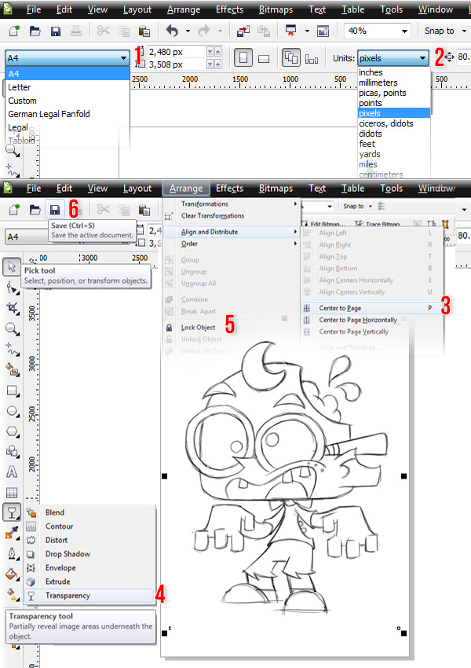Pick Envelope from the flyout

click(89, 568)
